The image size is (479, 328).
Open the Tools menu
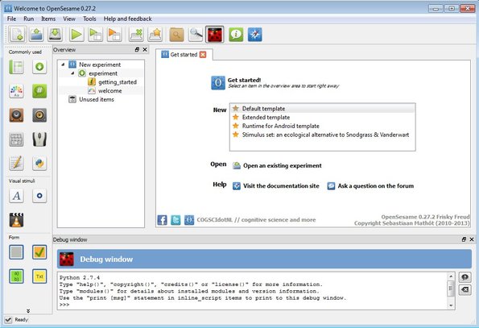click(89, 19)
